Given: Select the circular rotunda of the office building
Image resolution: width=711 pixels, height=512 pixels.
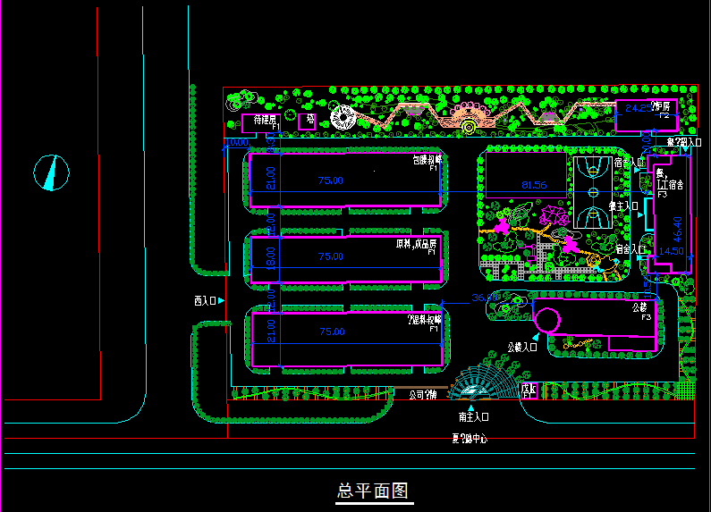Looking at the screenshot, I should (546, 318).
